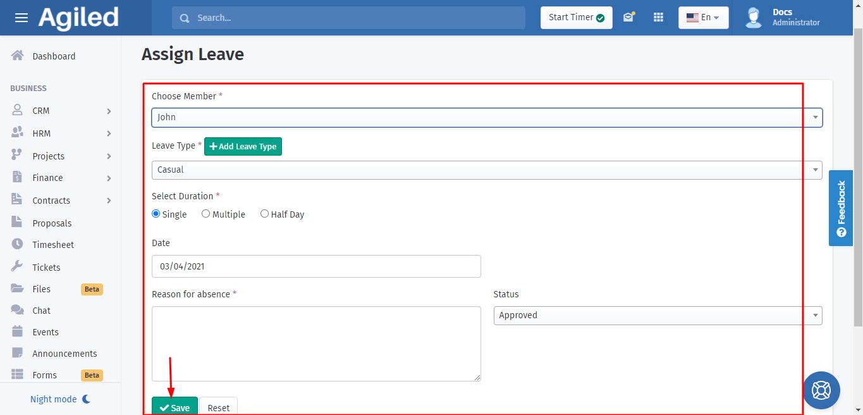863x415 pixels.
Task: Open Timesheet via clock icon
Action: 18,244
